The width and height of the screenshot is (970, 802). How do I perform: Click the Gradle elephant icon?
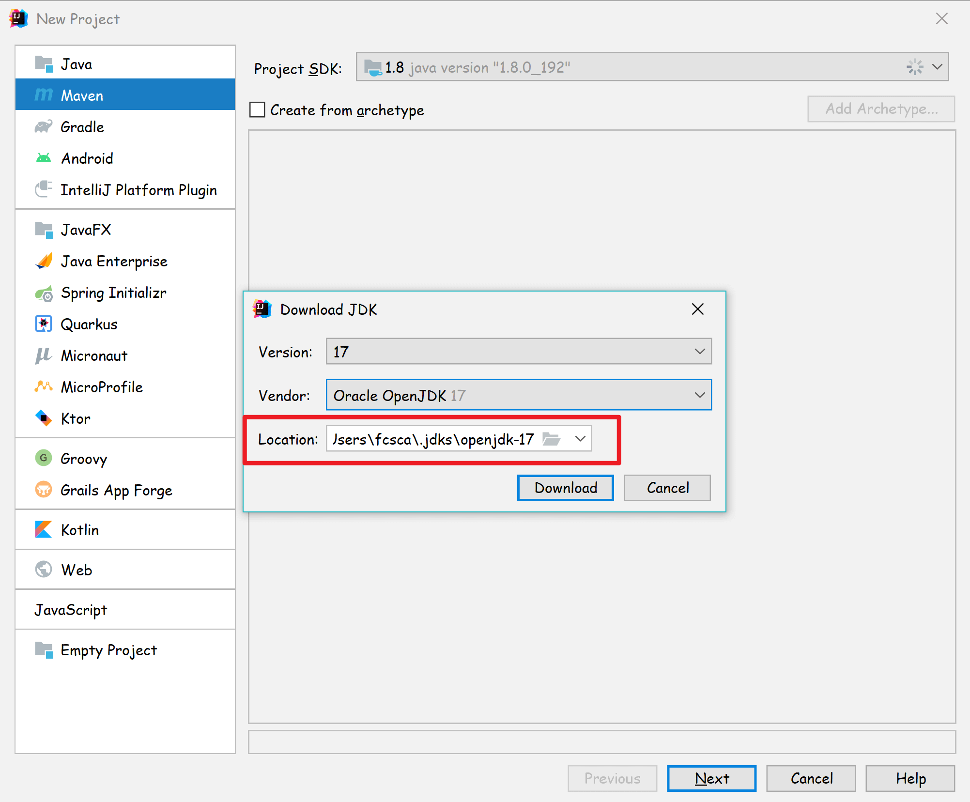tap(43, 127)
